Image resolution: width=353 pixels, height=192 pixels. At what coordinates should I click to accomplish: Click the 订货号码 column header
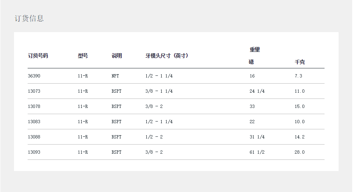point(38,56)
